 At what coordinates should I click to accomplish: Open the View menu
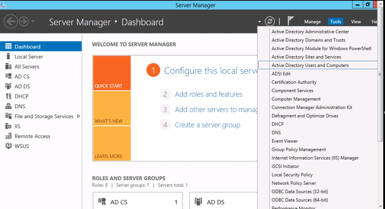pyautogui.click(x=356, y=21)
